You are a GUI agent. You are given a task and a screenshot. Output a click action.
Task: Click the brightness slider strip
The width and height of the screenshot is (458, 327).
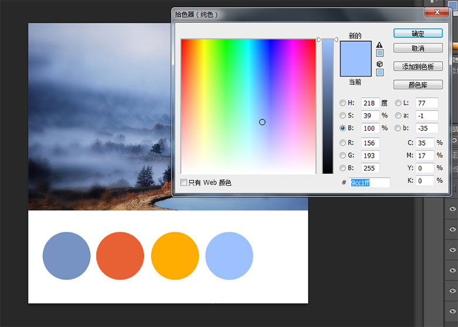[x=328, y=106]
